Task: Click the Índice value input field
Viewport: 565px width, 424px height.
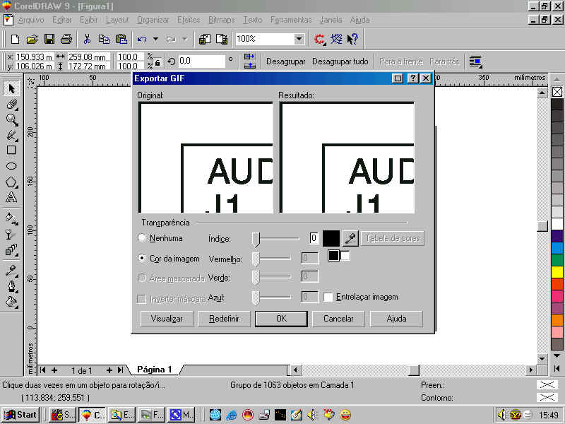Action: pos(314,238)
